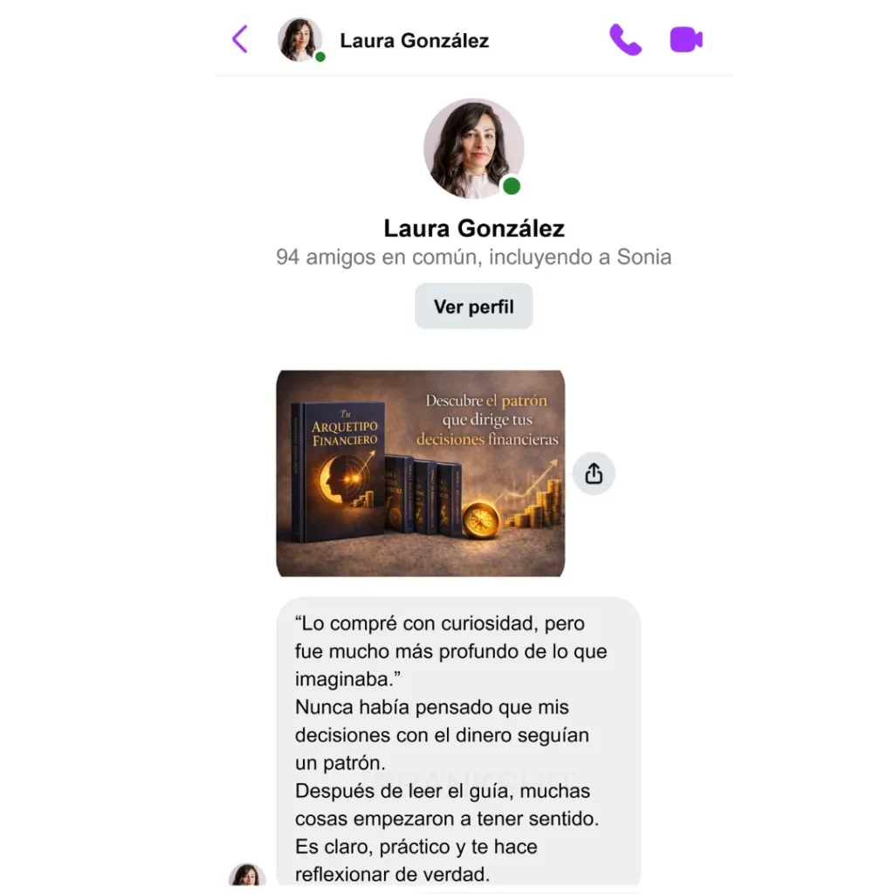The image size is (894, 894).
Task: Open the Arquetipo Financiero promo image
Action: click(x=421, y=473)
